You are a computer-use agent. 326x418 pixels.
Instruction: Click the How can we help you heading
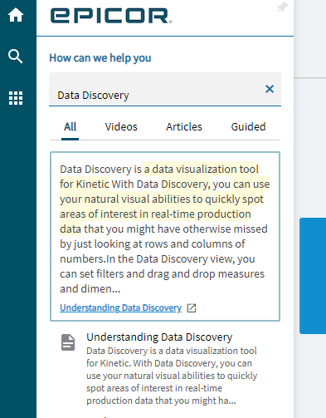click(x=100, y=58)
